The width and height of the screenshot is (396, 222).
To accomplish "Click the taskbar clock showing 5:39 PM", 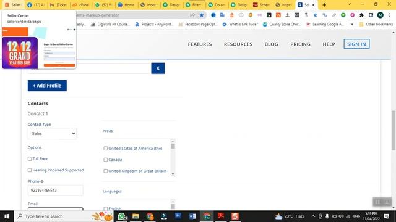I will [x=371, y=216].
